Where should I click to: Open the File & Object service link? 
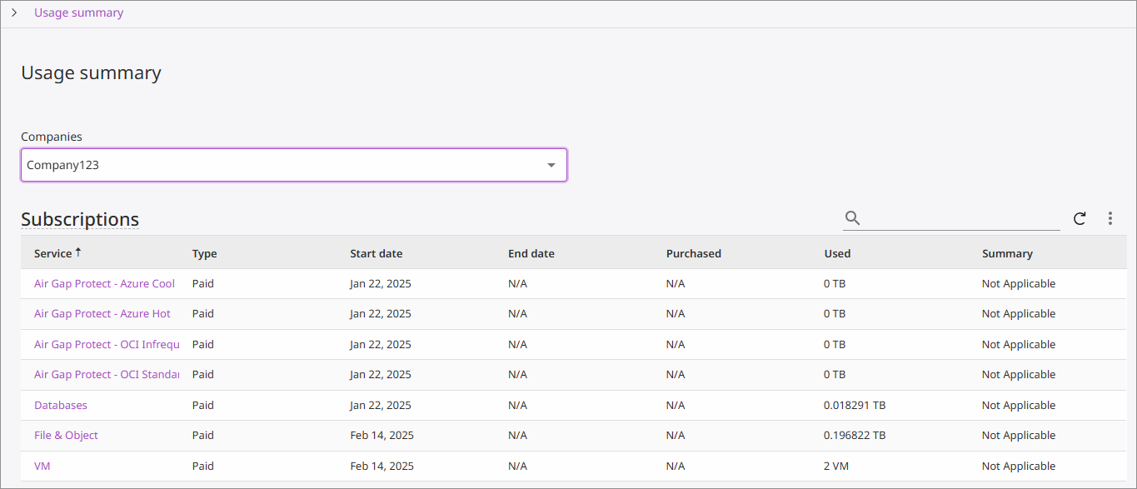pyautogui.click(x=66, y=435)
